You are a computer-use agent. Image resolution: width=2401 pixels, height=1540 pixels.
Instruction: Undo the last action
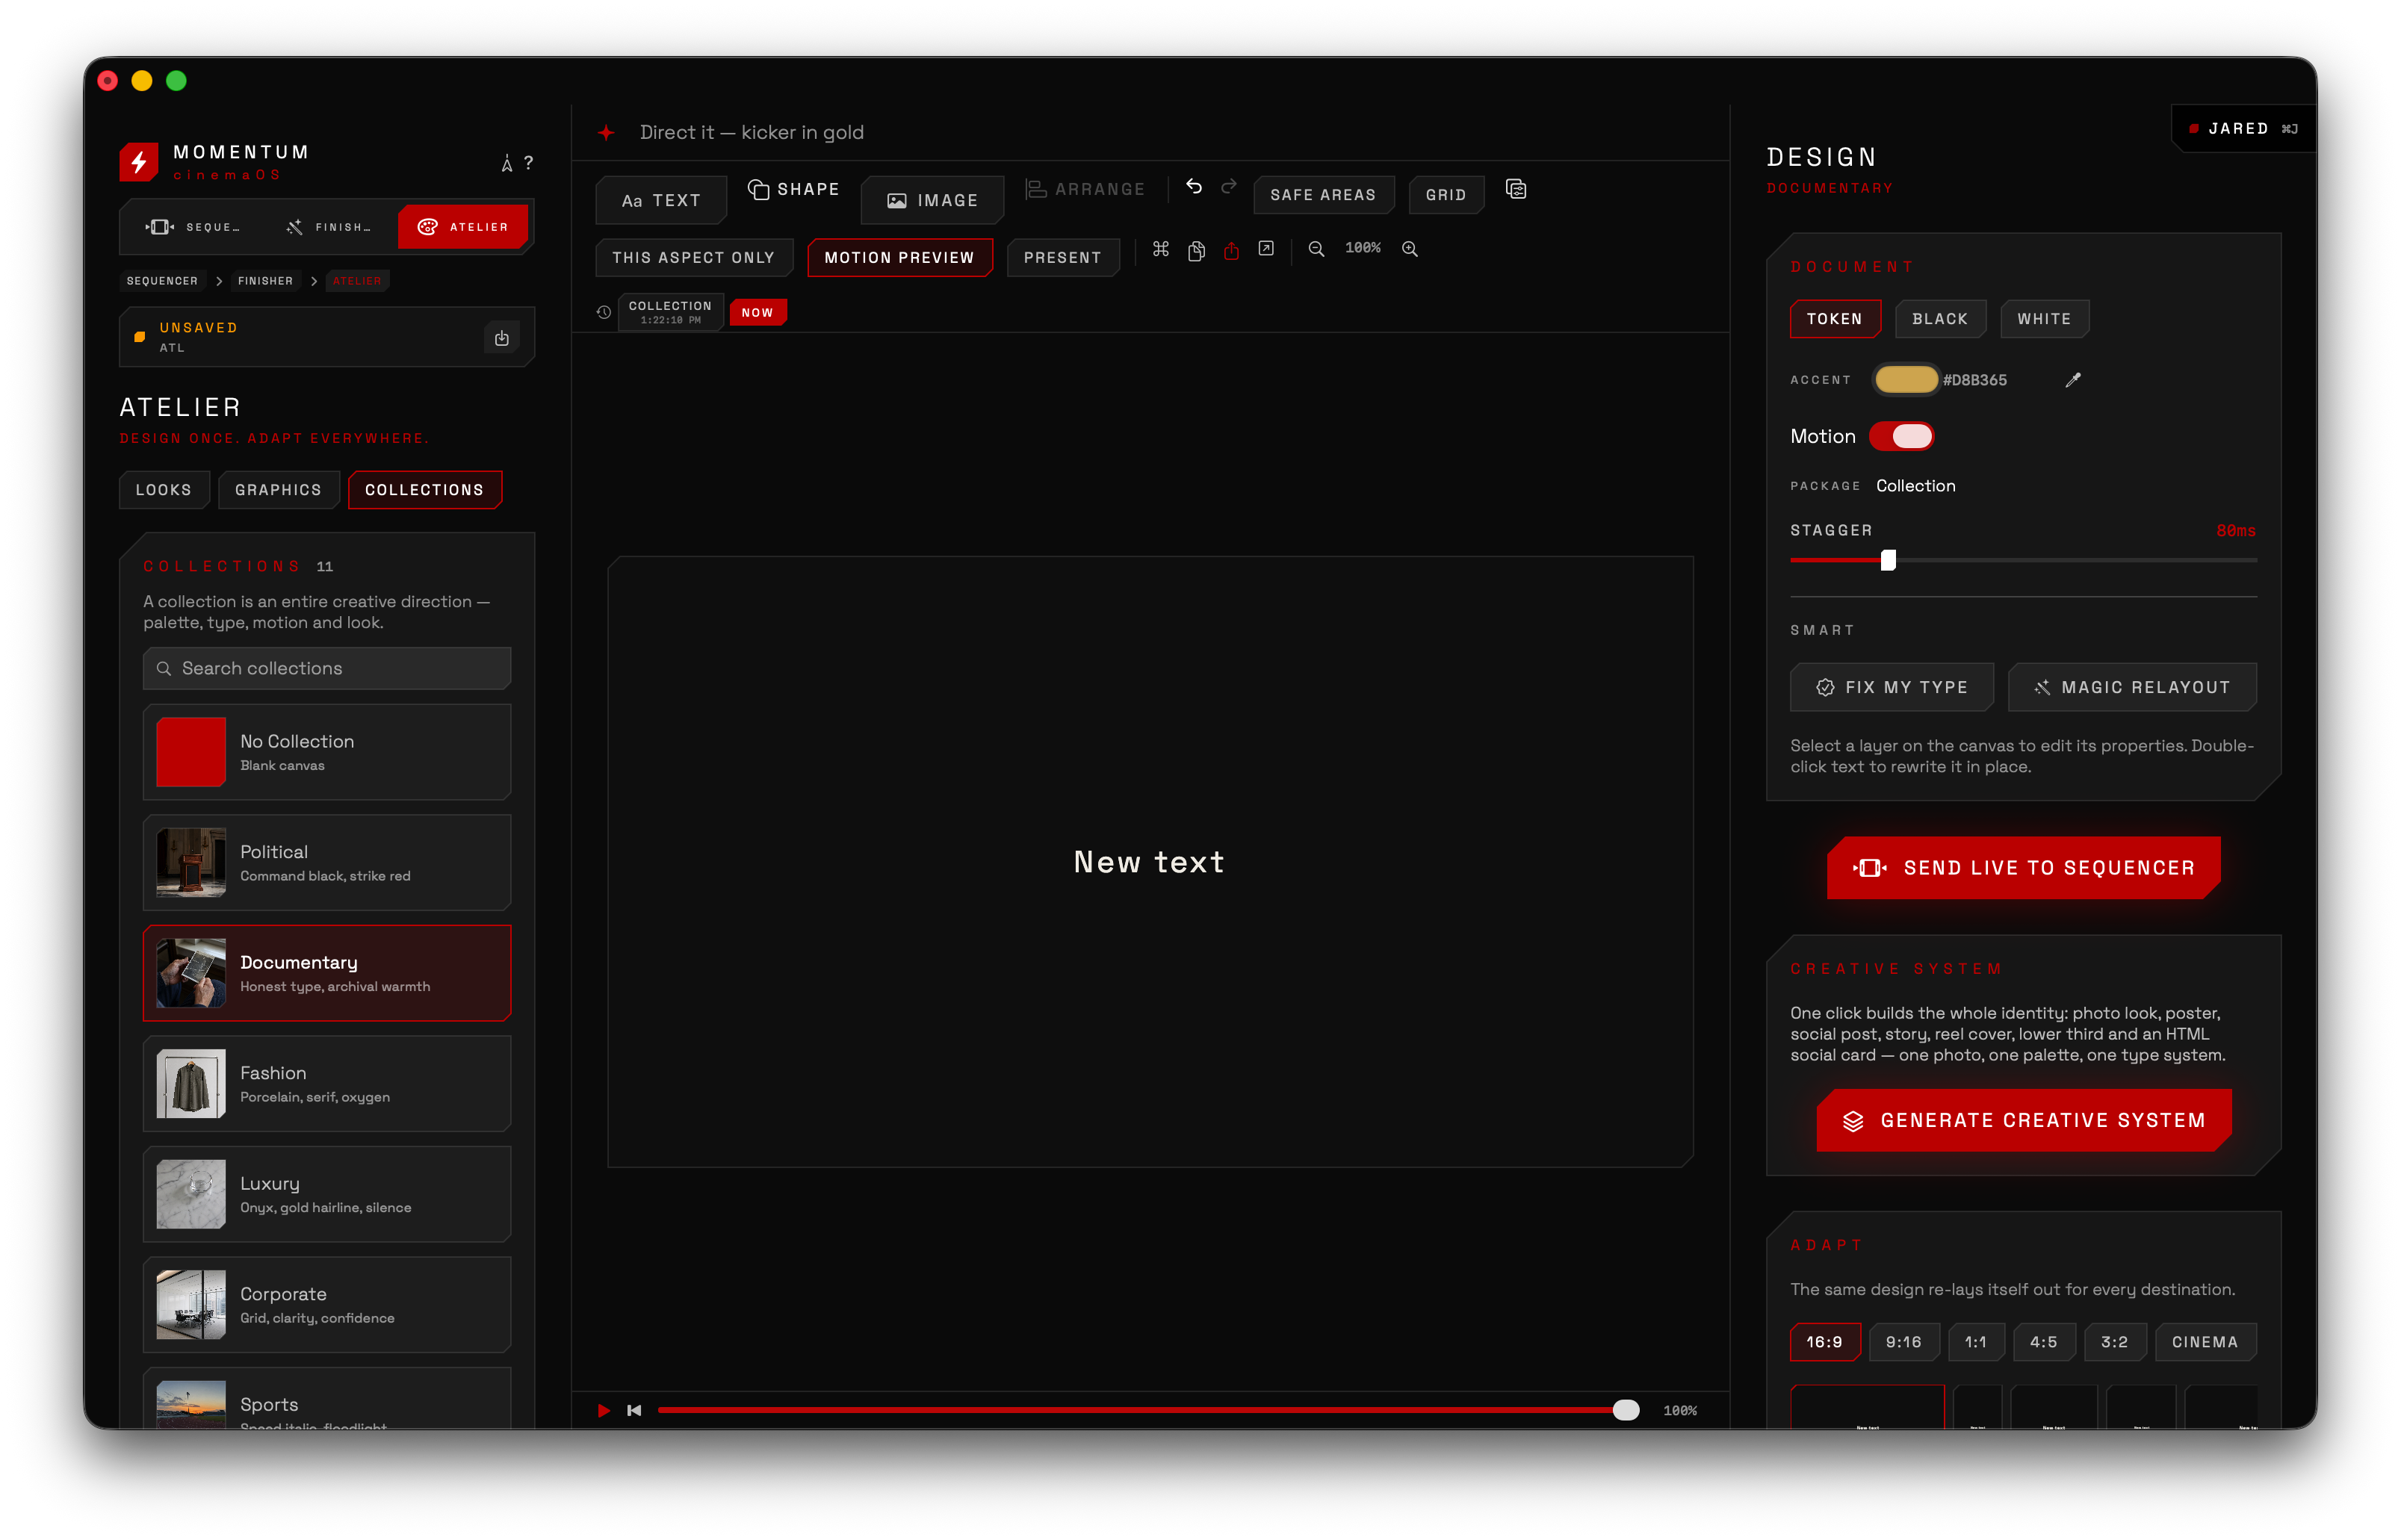[1194, 187]
